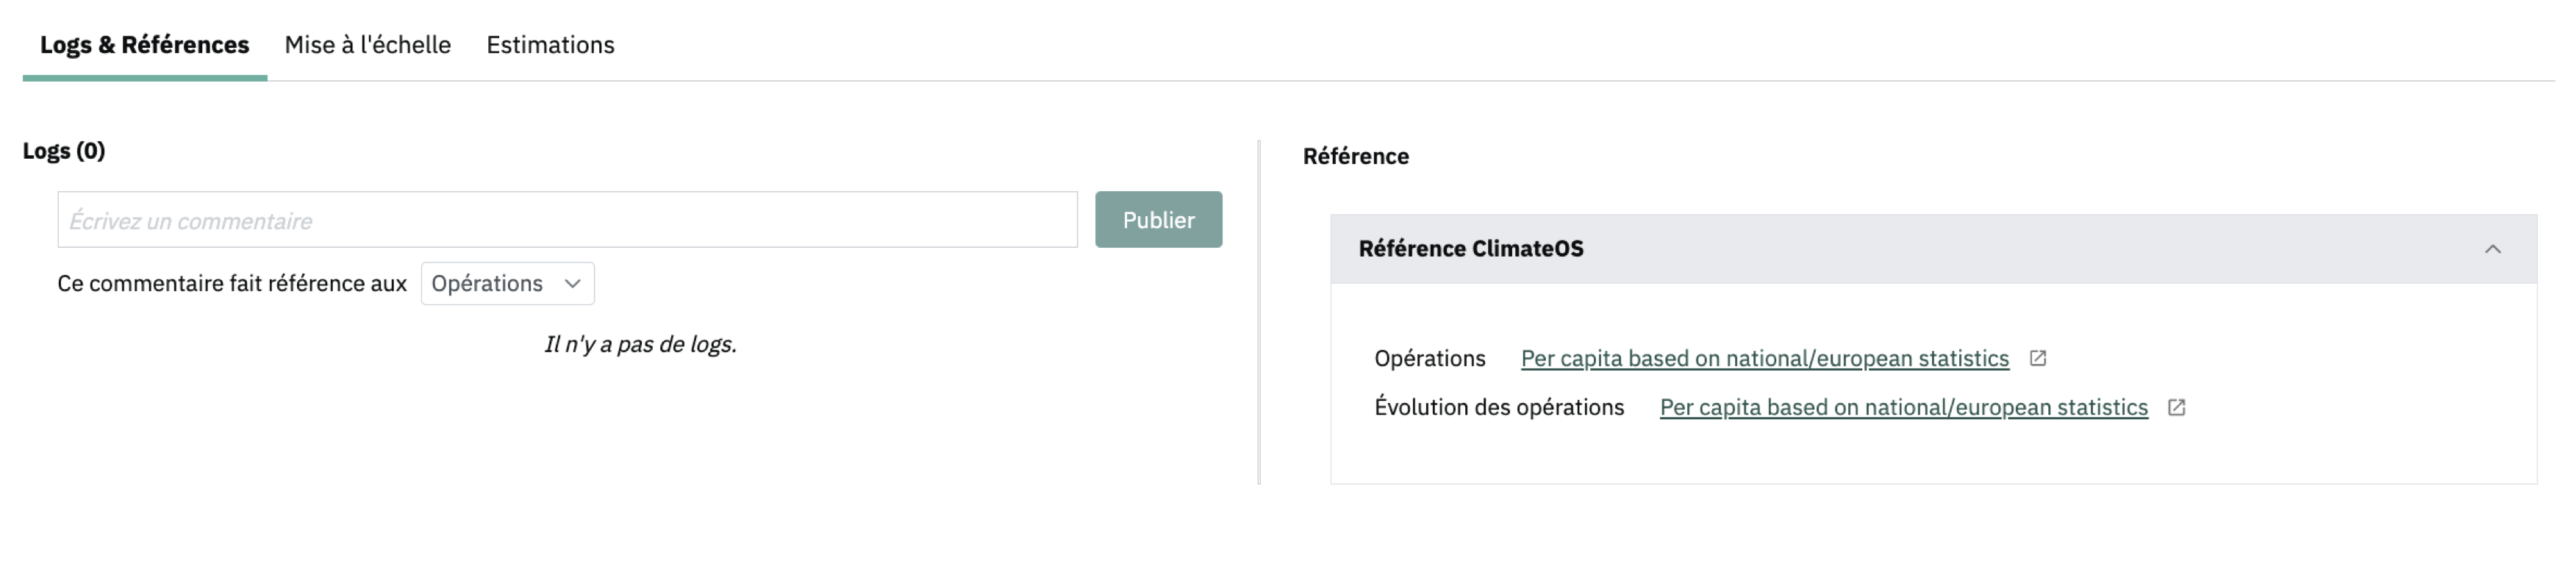Screen dimensions: 2576x578
Task: Click the Référence section heading
Action: (1355, 157)
